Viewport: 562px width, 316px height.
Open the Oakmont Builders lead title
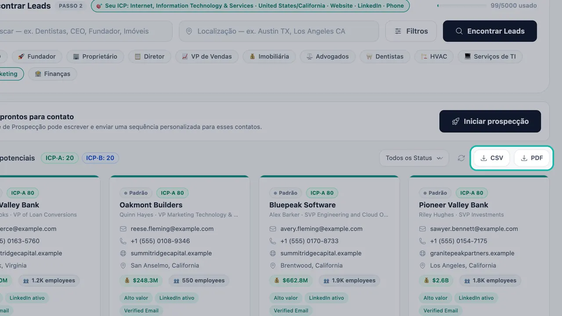coord(151,205)
